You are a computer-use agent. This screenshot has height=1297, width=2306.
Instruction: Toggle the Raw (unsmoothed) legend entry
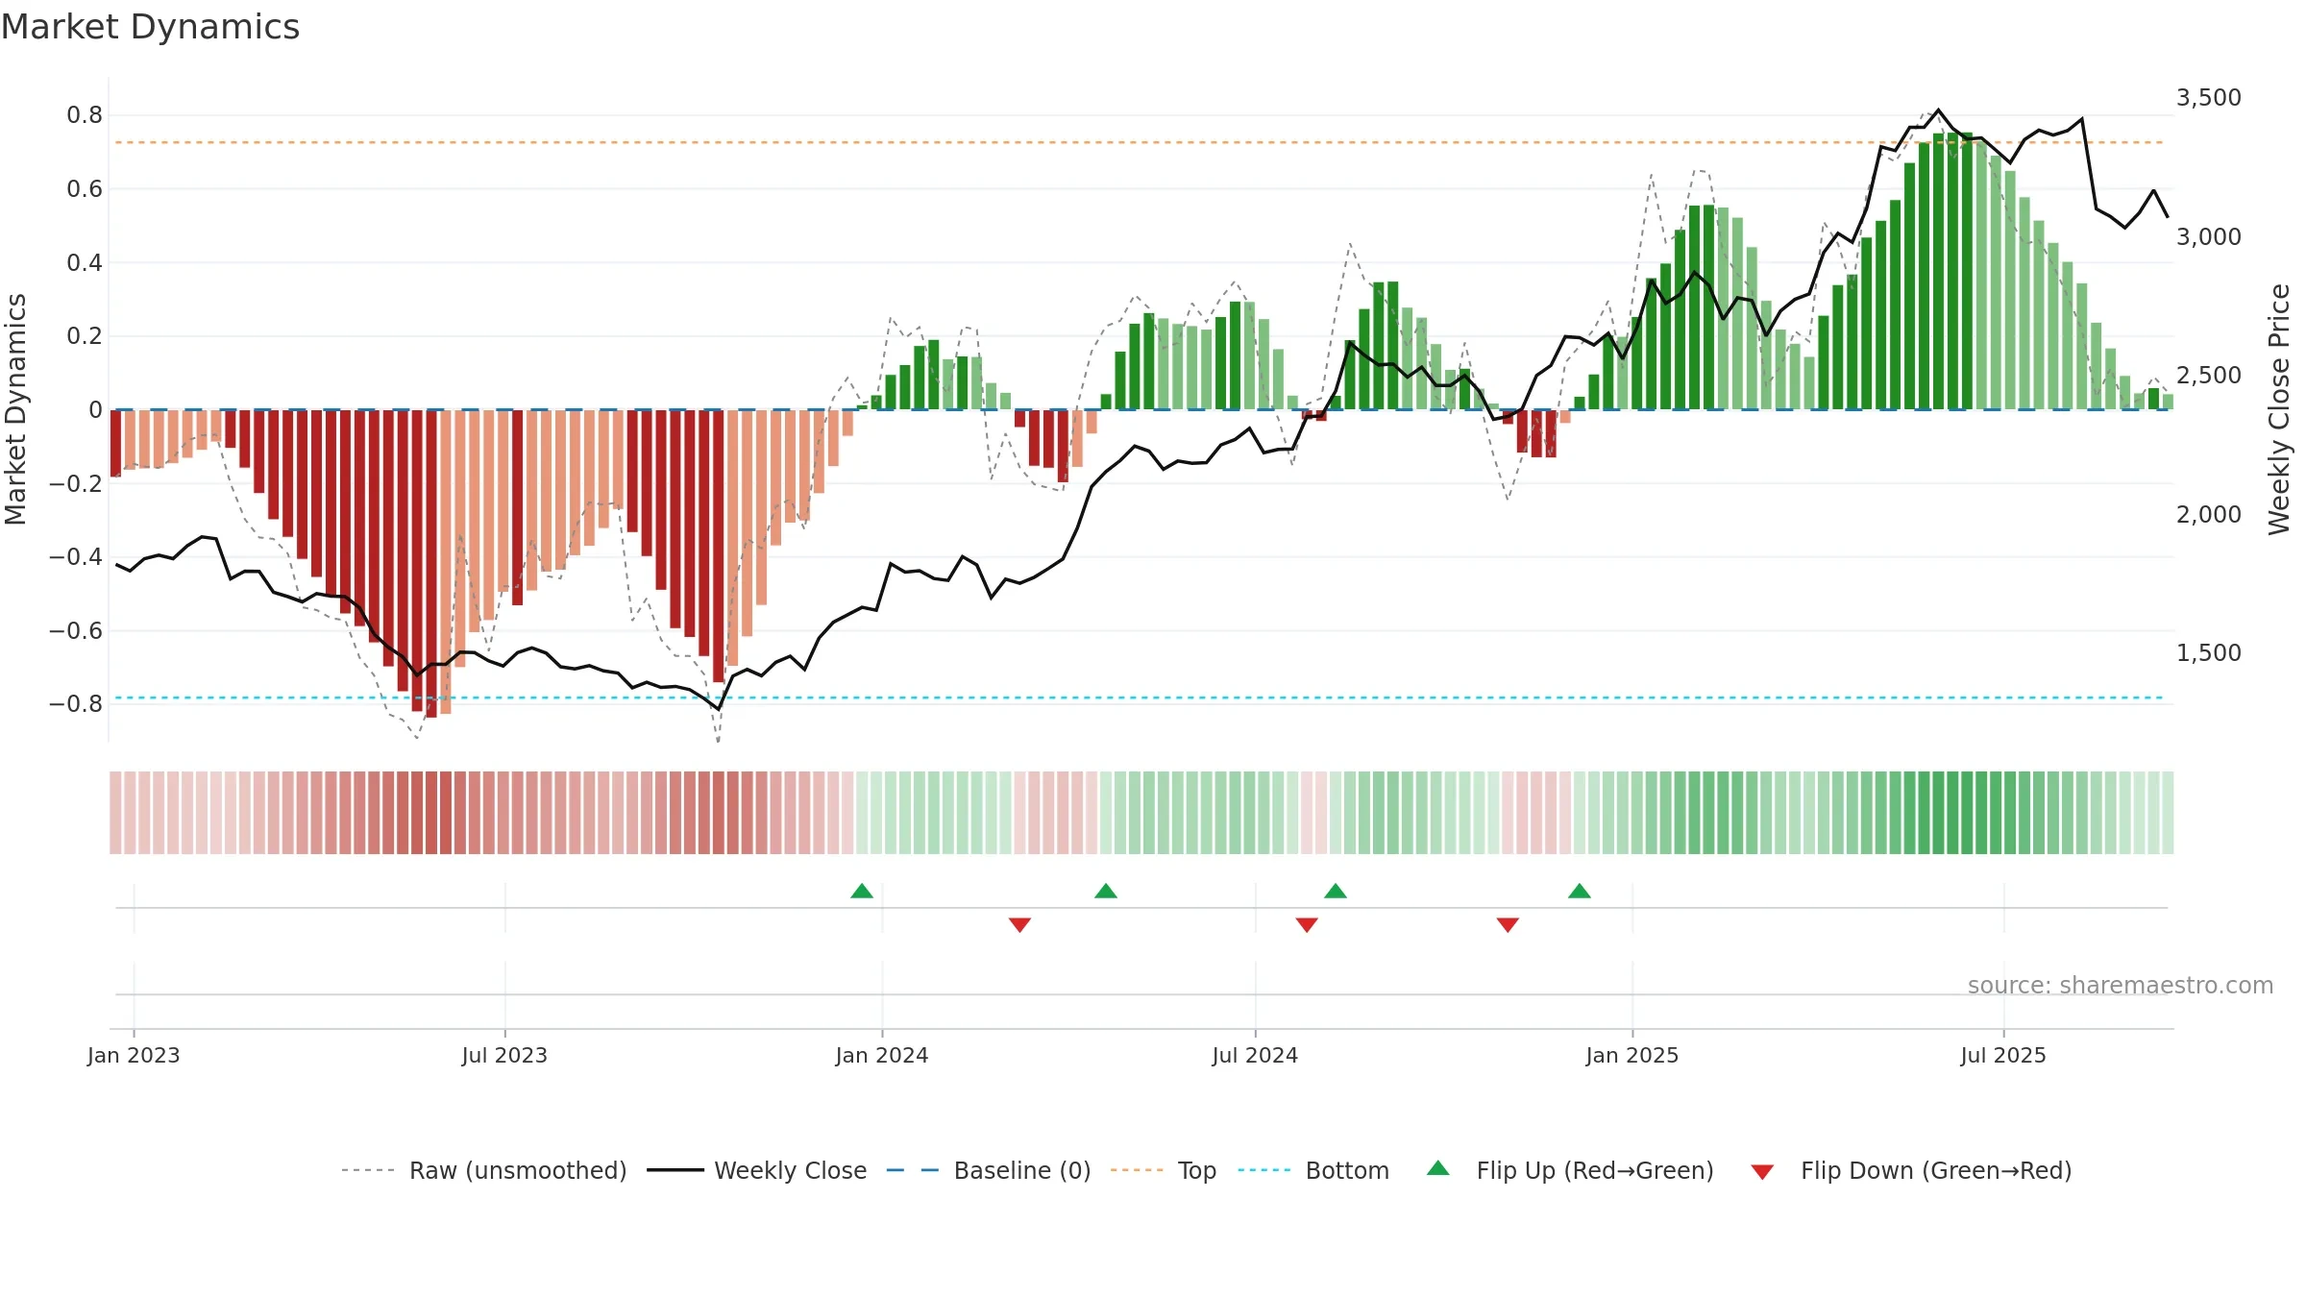click(483, 1170)
